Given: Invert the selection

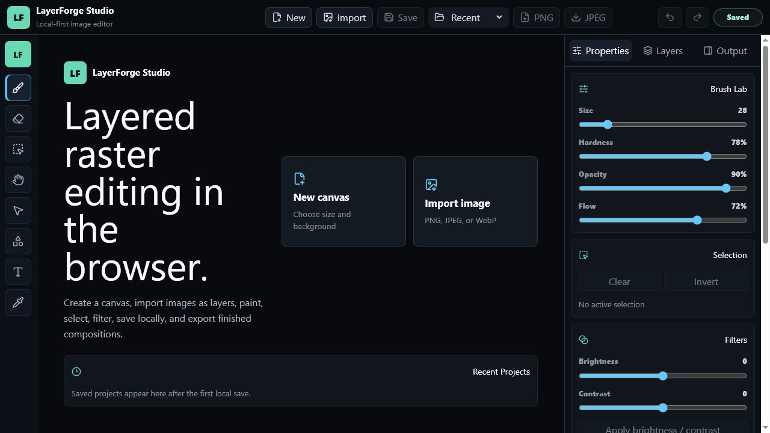Looking at the screenshot, I should [706, 281].
